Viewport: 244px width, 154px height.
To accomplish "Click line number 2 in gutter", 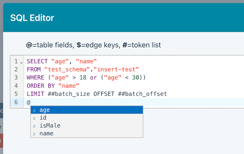I will pyautogui.click(x=16, y=69).
